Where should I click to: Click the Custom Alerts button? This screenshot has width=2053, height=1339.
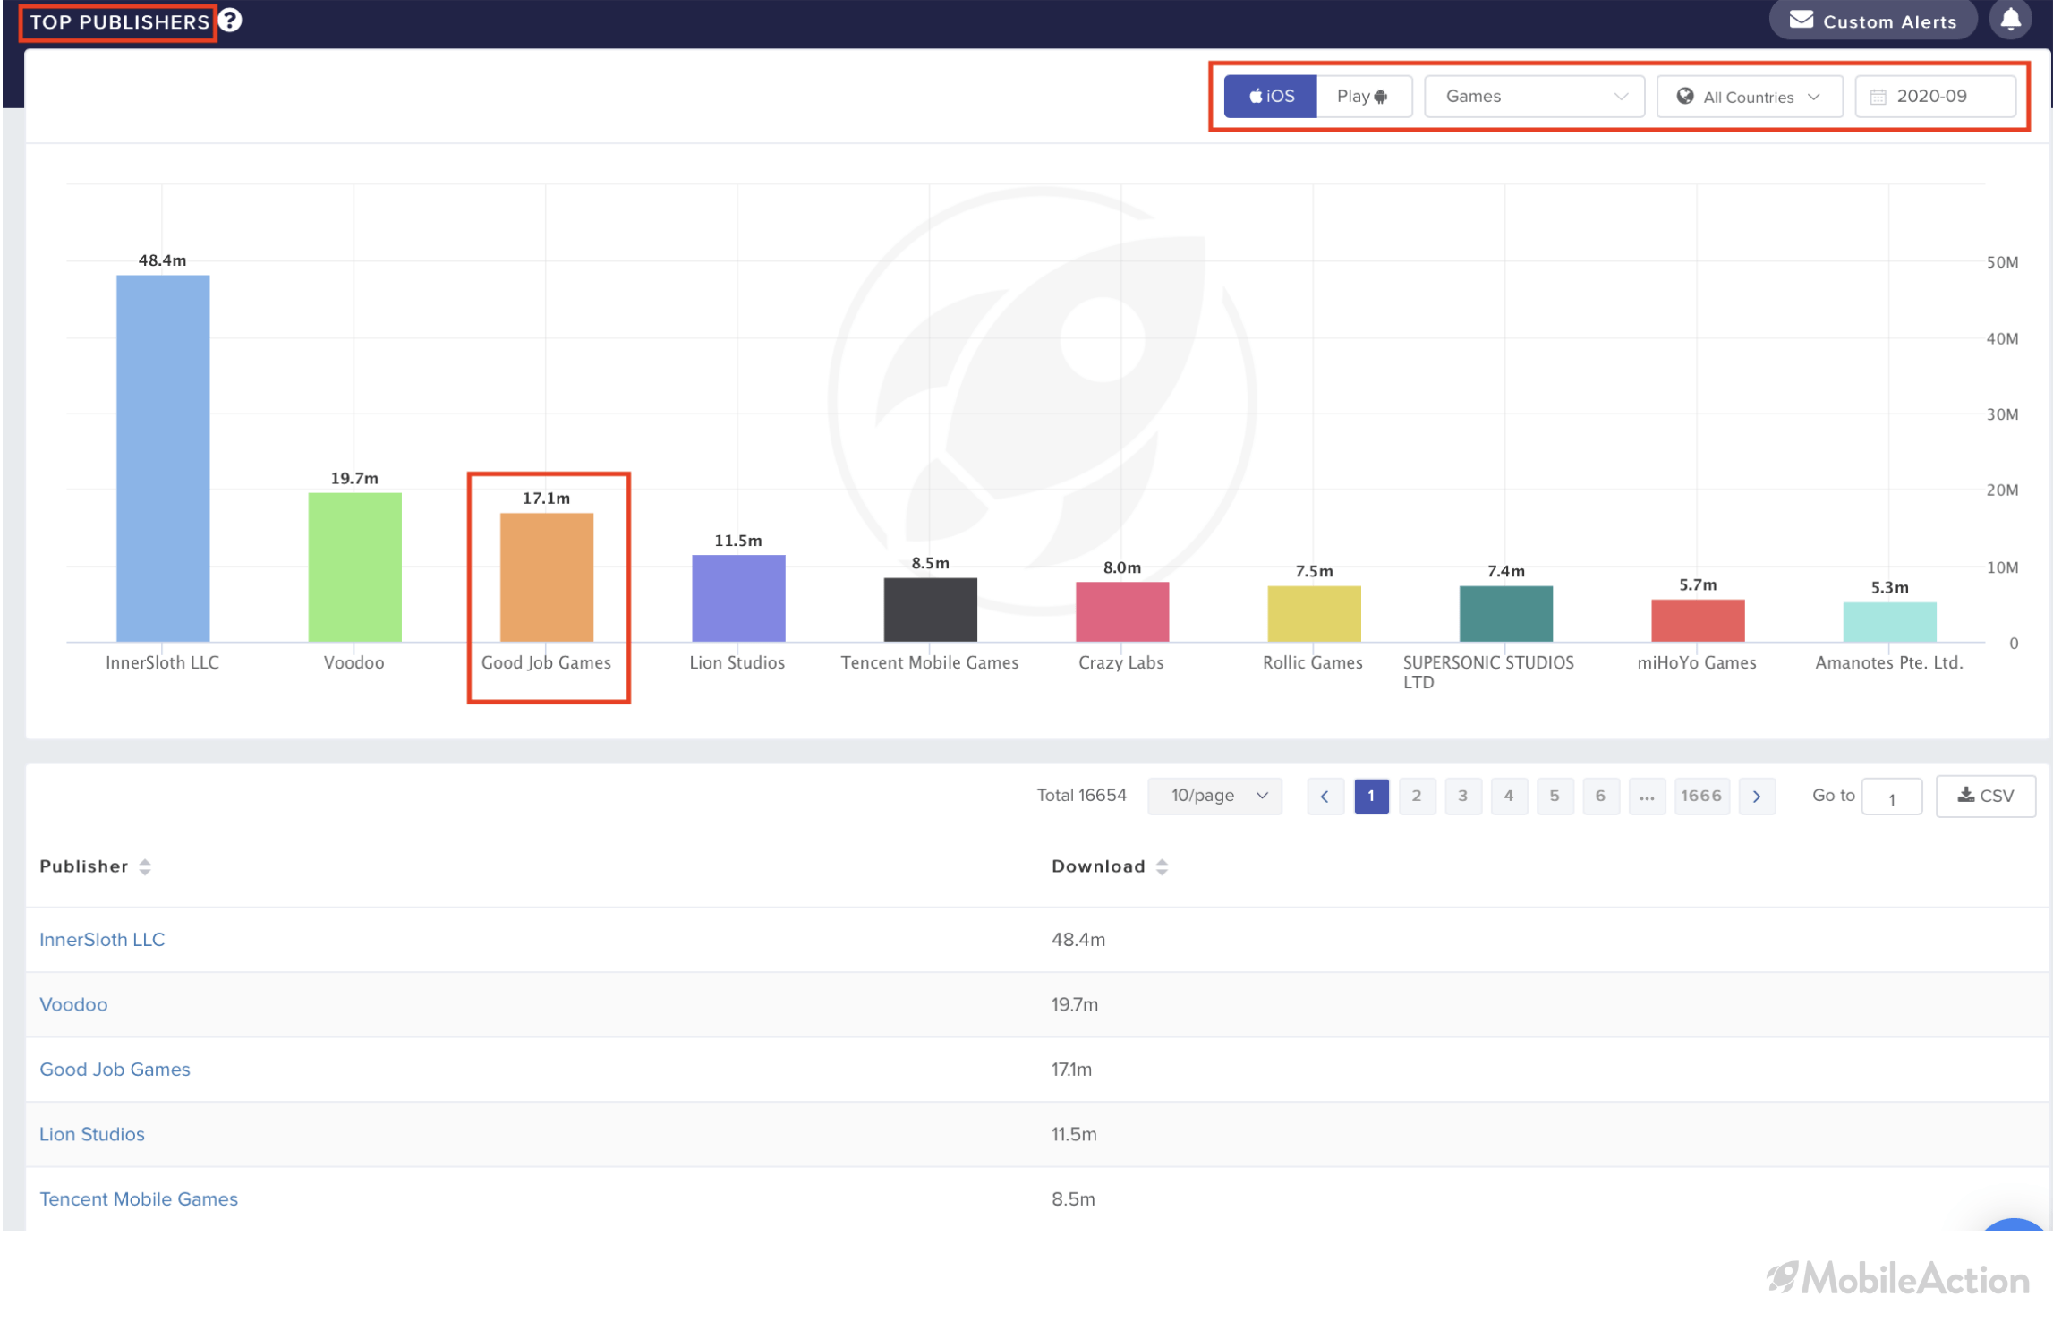[x=1871, y=21]
